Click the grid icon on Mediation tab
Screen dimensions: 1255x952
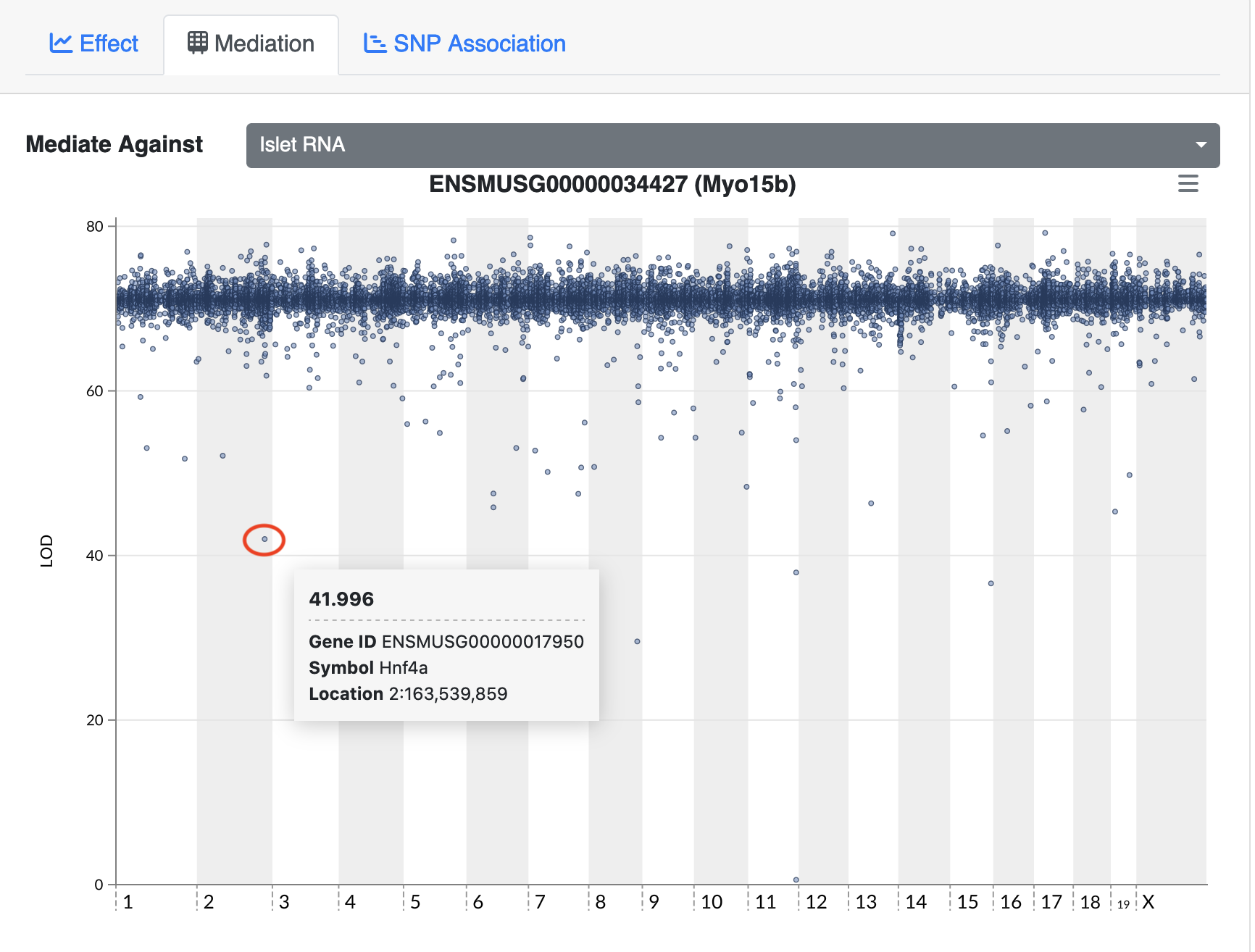[x=197, y=43]
